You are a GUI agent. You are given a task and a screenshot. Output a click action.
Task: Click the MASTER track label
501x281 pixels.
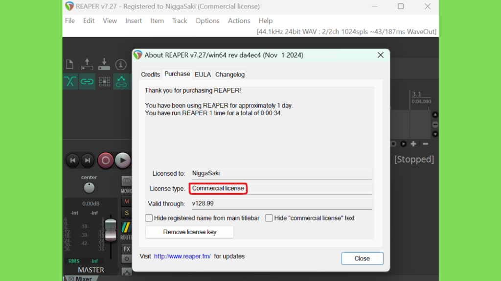91,270
